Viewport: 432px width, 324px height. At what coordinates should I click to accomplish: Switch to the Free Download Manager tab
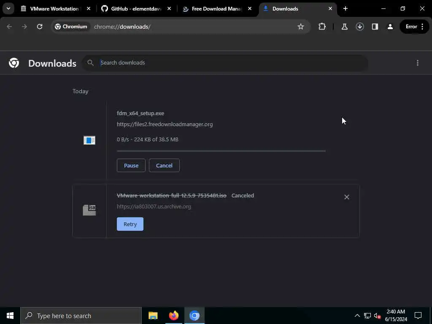(216, 9)
